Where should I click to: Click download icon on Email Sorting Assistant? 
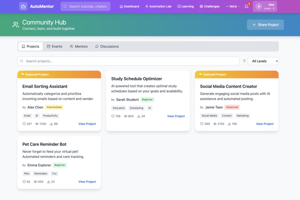51,124
